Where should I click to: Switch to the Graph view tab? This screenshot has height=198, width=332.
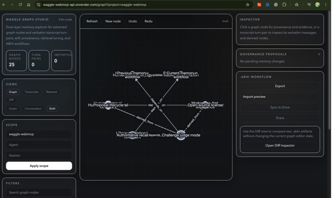click(x=13, y=92)
